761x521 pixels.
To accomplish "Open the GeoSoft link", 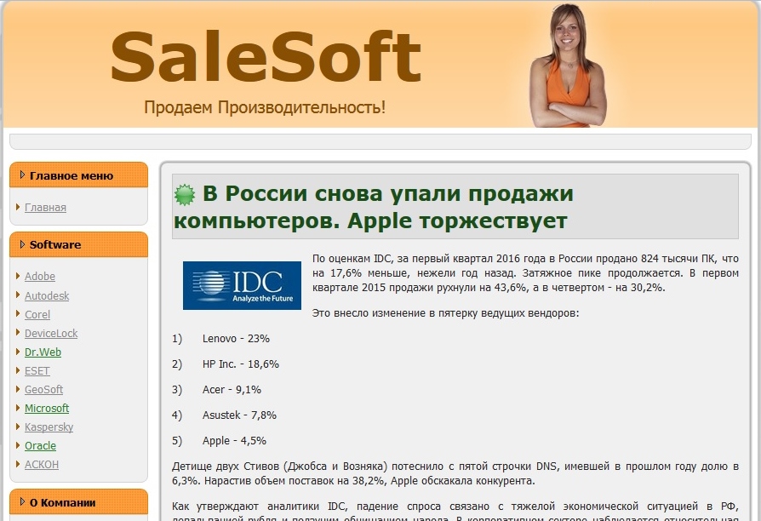I will click(x=43, y=389).
